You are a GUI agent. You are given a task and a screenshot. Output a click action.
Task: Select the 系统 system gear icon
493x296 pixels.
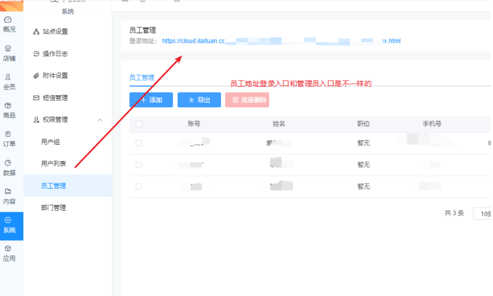pos(8,220)
